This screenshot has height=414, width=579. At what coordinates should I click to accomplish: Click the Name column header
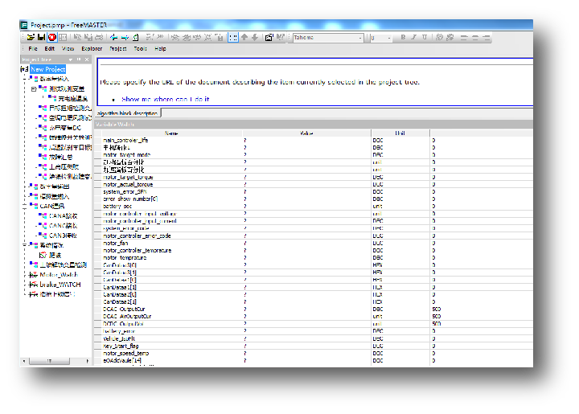pos(171,133)
